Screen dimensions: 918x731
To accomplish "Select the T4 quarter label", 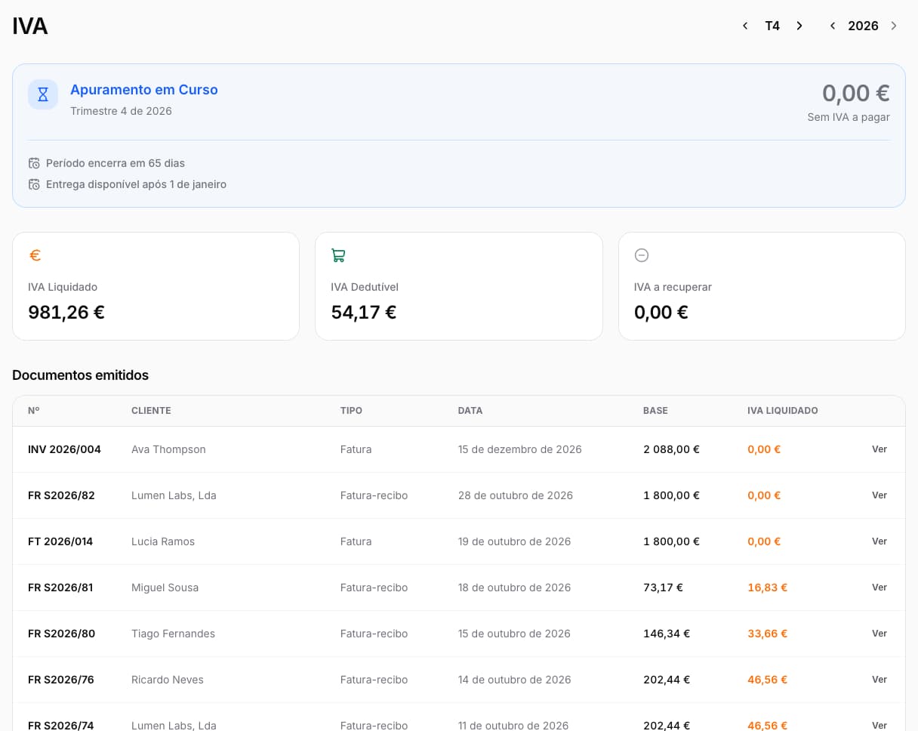I will click(772, 26).
